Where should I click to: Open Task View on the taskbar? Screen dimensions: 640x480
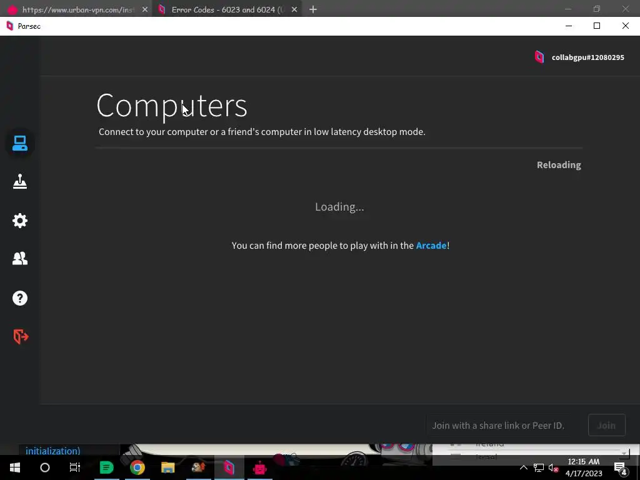tap(75, 467)
